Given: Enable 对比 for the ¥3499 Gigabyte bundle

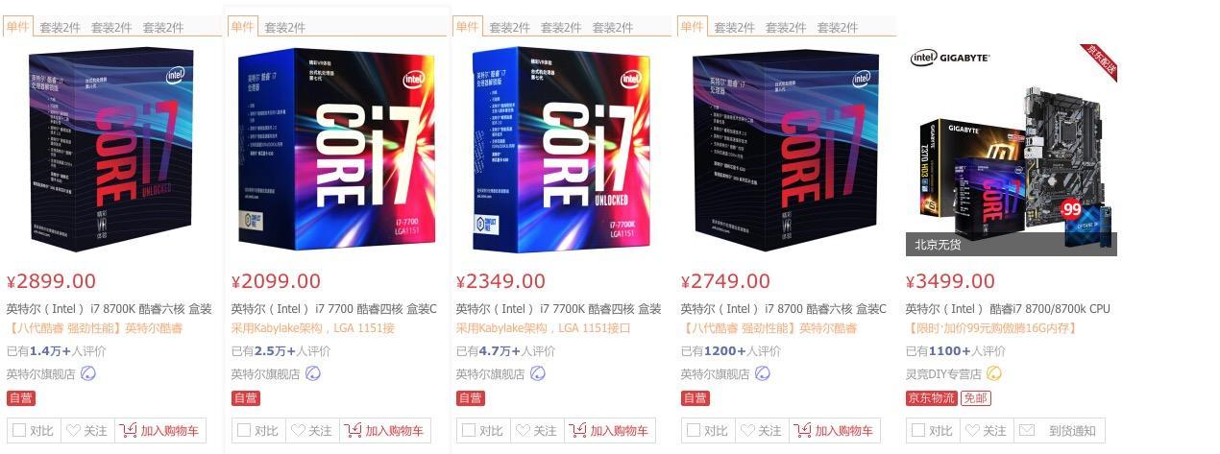Looking at the screenshot, I should (918, 431).
